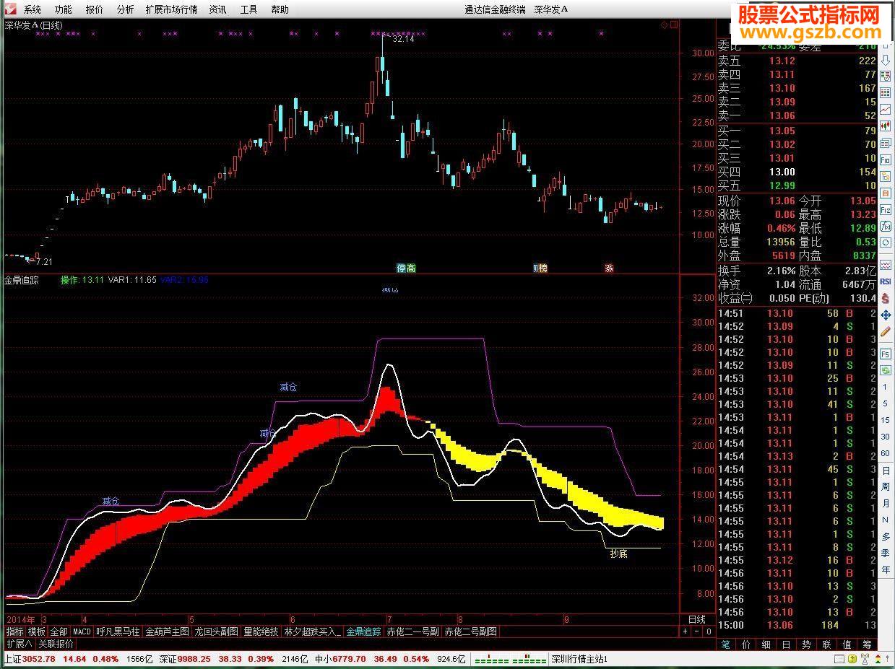Image resolution: width=895 pixels, height=669 pixels.
Task: Select the pencil drawing tool icon
Action: [x=886, y=331]
